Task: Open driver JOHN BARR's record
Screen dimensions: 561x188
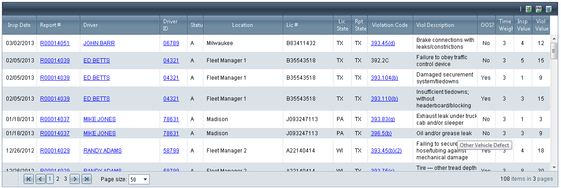Action: point(99,43)
